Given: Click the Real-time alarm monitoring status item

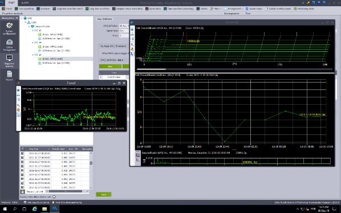Looking at the screenshot, I should coord(67,202).
